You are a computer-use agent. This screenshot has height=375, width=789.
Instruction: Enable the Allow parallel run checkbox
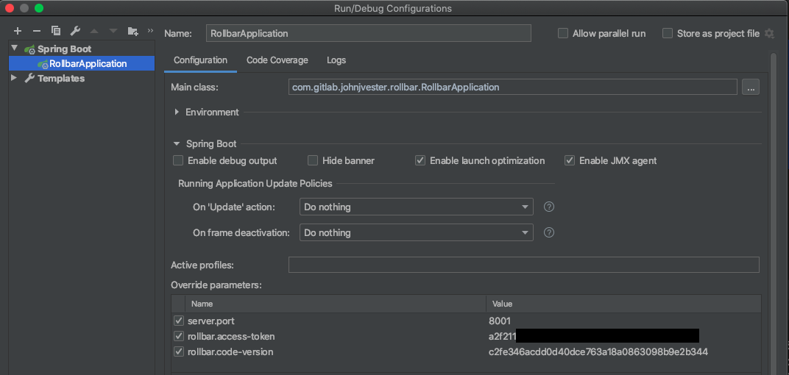click(563, 33)
